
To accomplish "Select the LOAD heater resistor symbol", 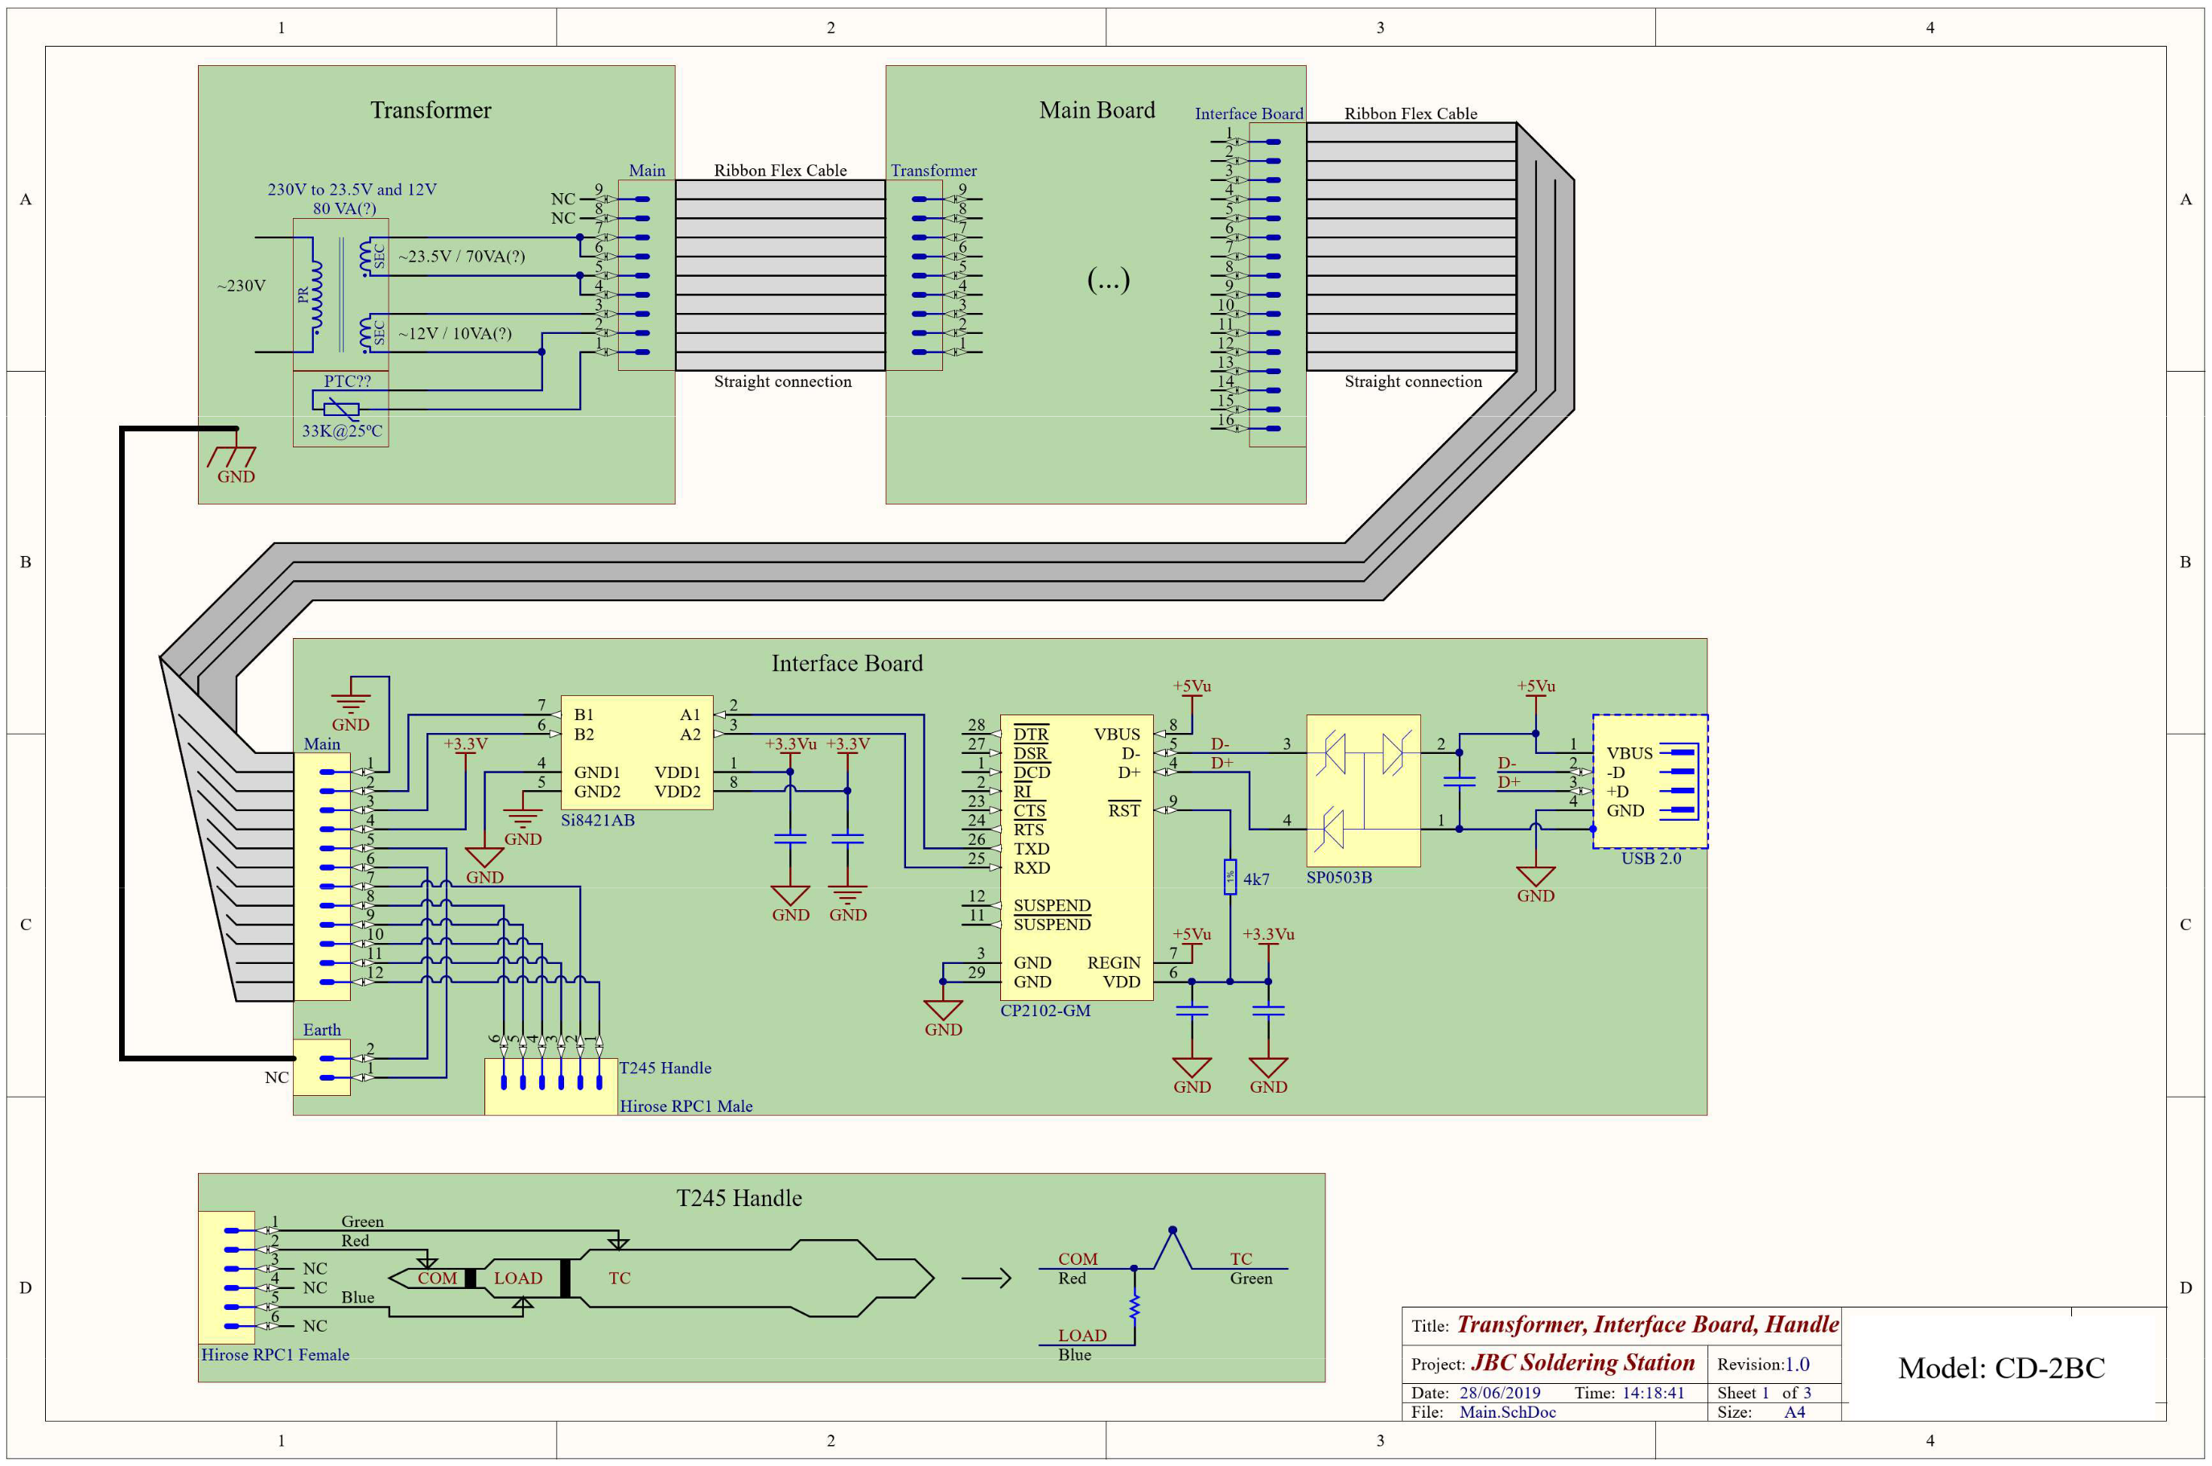I will coord(1134,1306).
